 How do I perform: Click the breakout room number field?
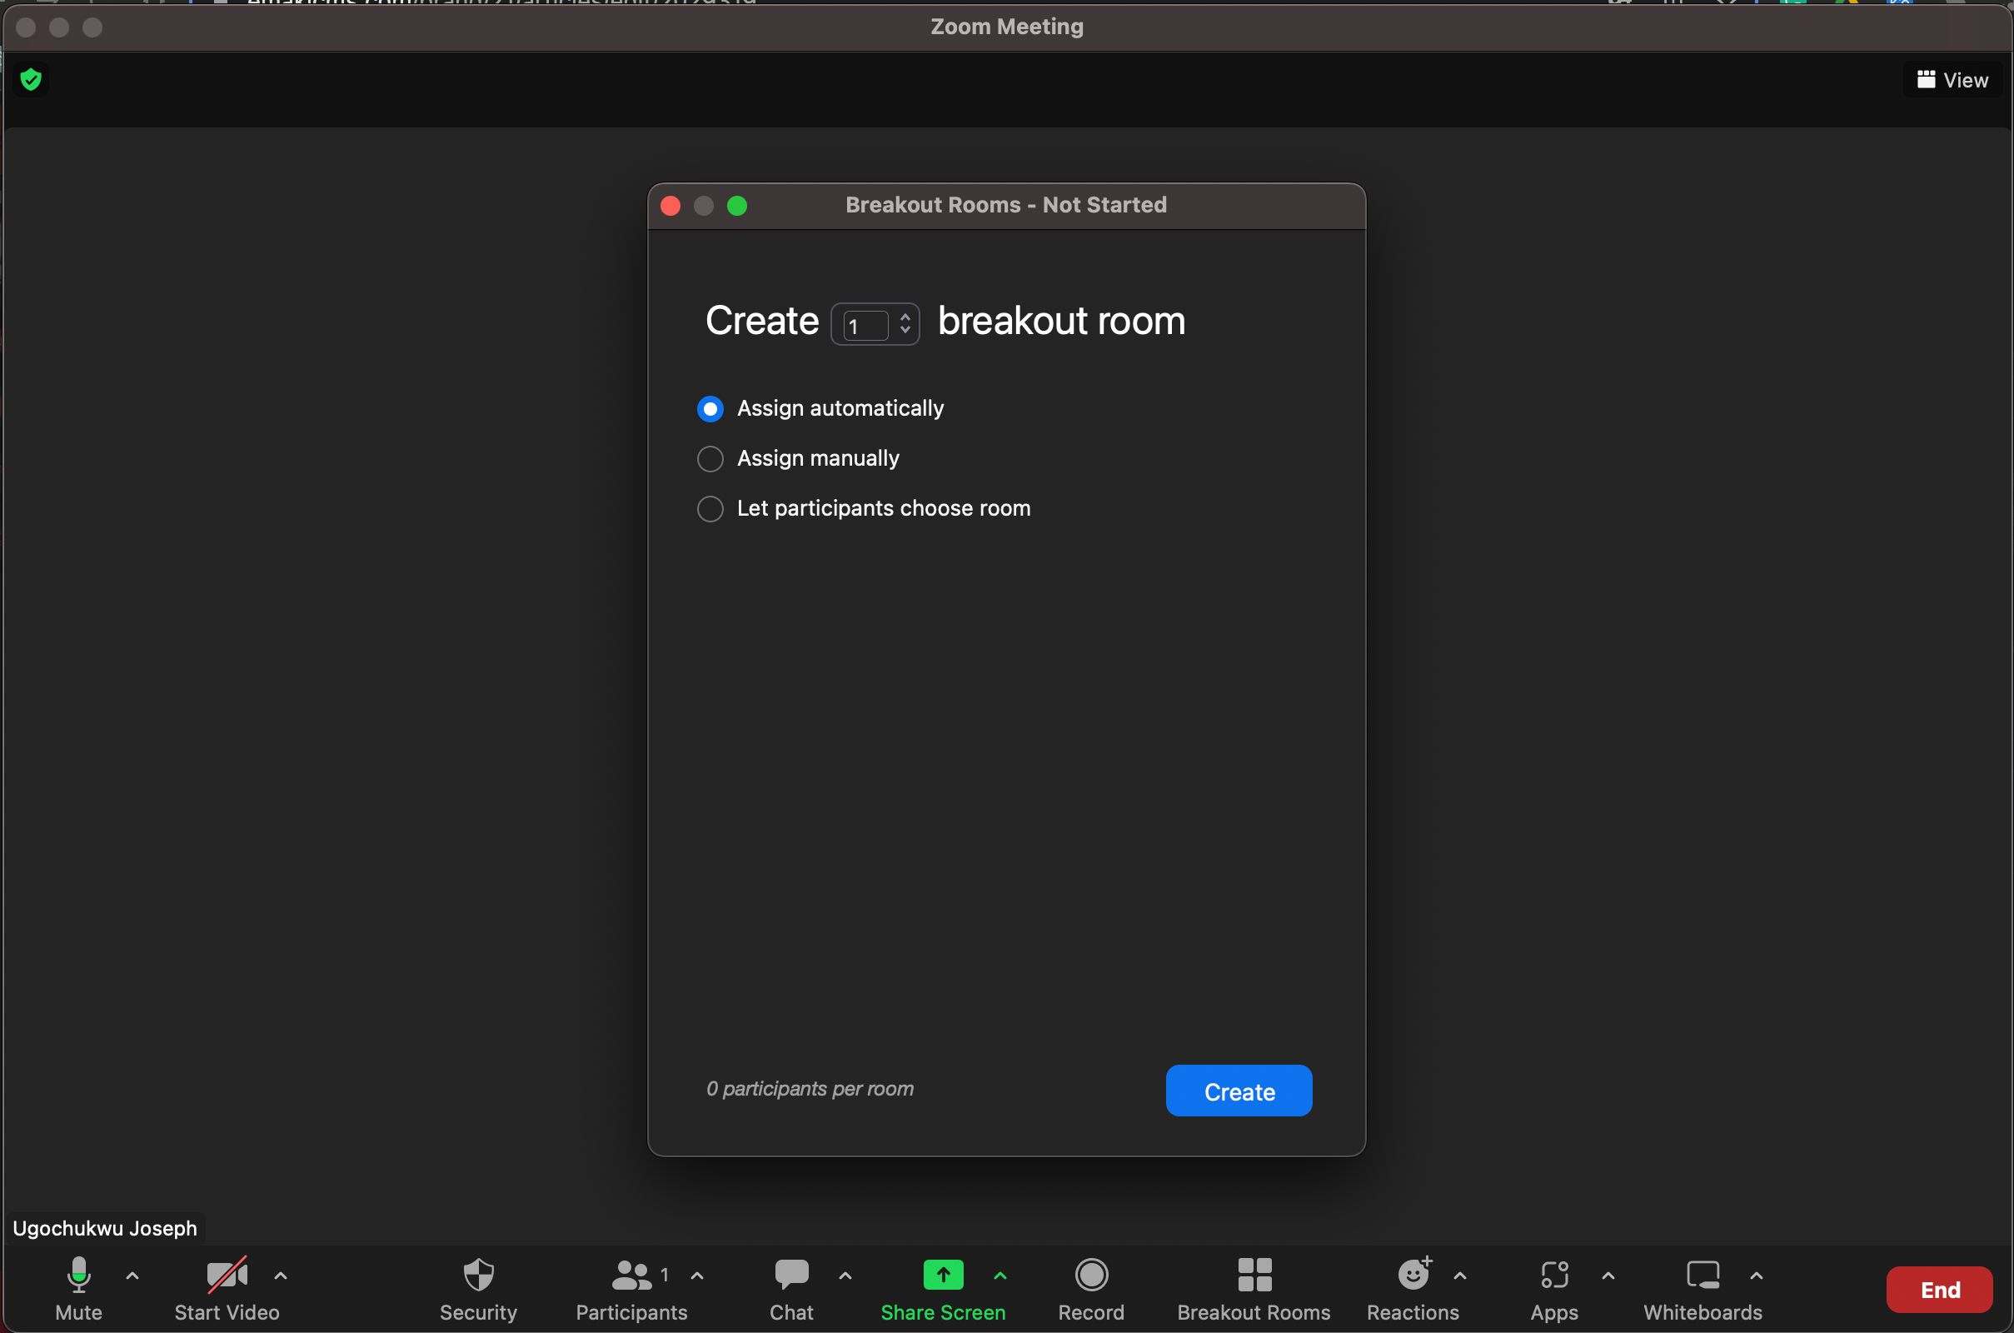click(865, 324)
